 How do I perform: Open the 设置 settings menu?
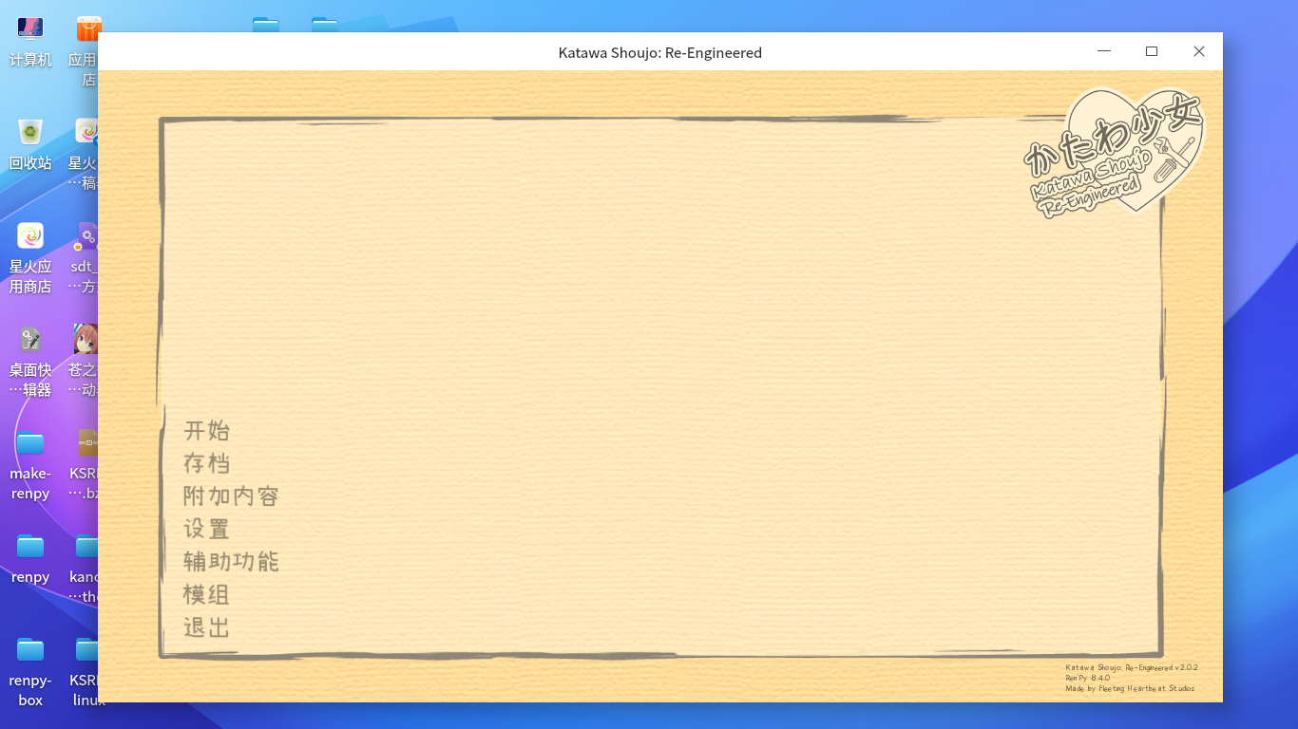pyautogui.click(x=207, y=529)
